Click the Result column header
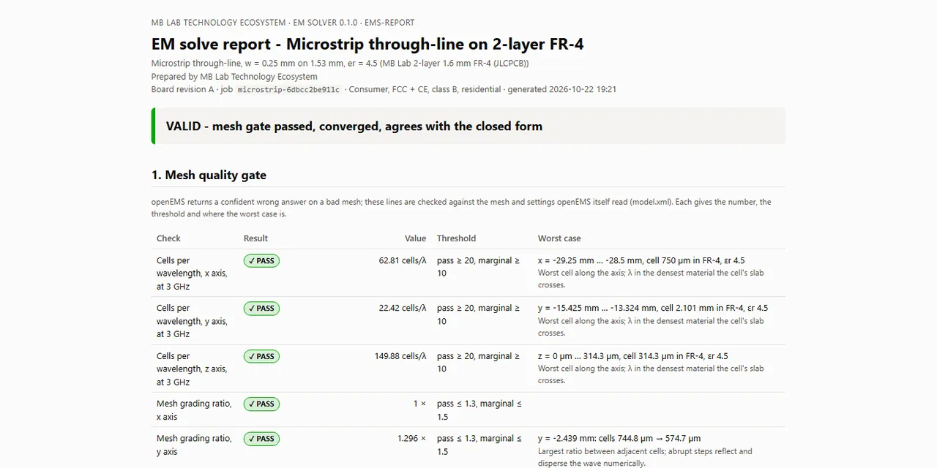 coord(255,238)
